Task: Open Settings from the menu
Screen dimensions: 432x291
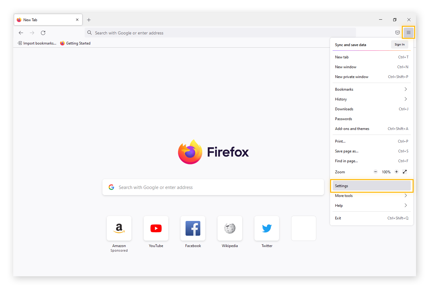Action: (x=371, y=186)
